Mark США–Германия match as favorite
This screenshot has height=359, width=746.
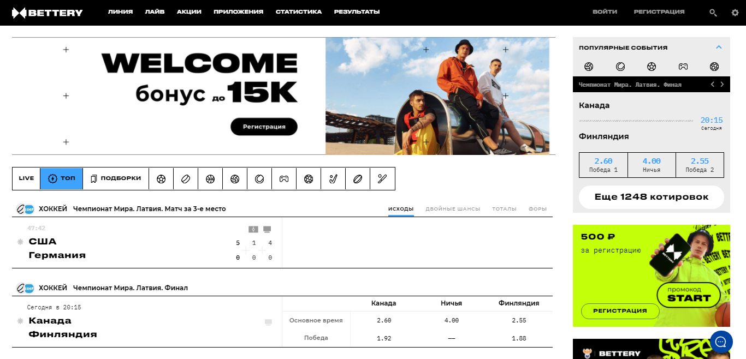(x=21, y=242)
